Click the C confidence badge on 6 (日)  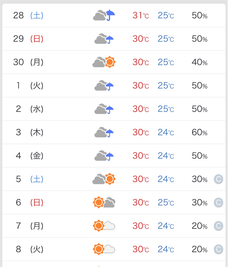(218, 202)
